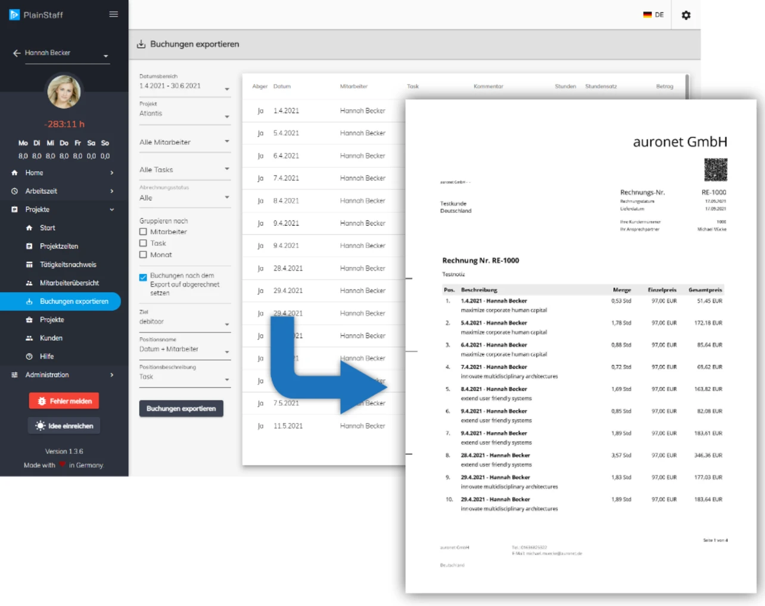Enable grouping by Mitarbeiter checkbox

pos(143,232)
